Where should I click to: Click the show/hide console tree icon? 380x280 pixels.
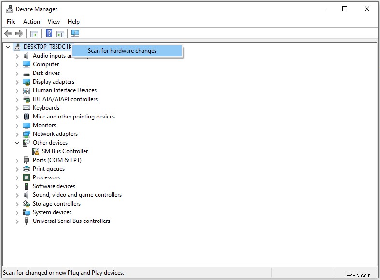(34, 34)
